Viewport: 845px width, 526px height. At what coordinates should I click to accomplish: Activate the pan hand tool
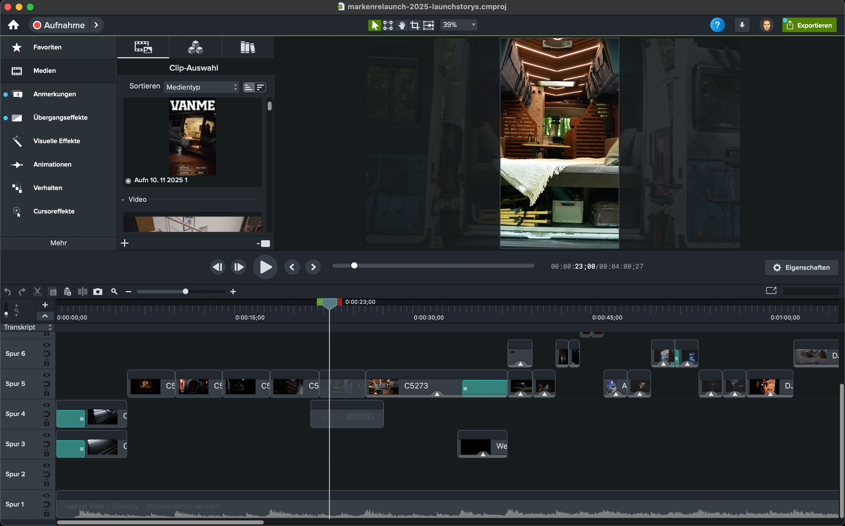(401, 25)
